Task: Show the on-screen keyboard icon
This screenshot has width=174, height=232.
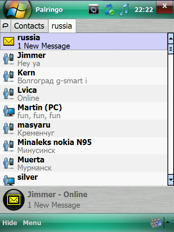Action: click(x=156, y=222)
